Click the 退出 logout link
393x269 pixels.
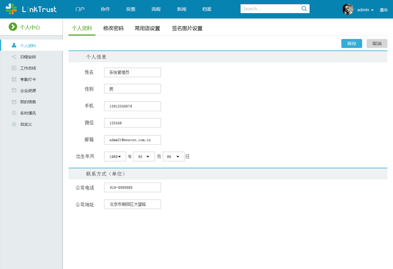(384, 10)
